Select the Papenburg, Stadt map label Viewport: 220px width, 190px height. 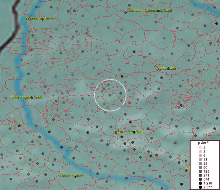pos(39,19)
